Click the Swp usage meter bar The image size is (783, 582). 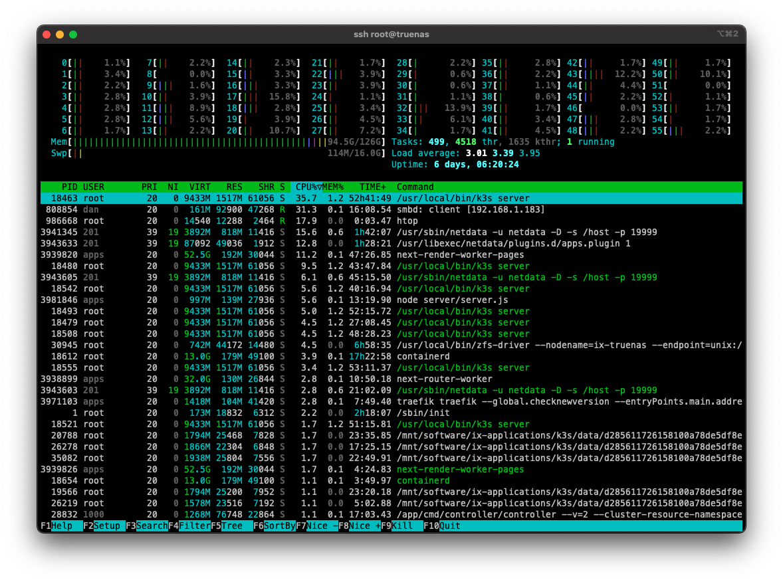point(218,153)
